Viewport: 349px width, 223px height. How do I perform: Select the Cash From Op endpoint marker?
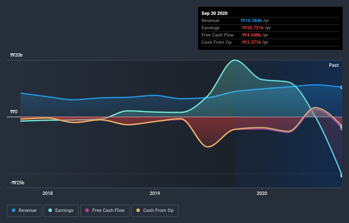(342, 126)
